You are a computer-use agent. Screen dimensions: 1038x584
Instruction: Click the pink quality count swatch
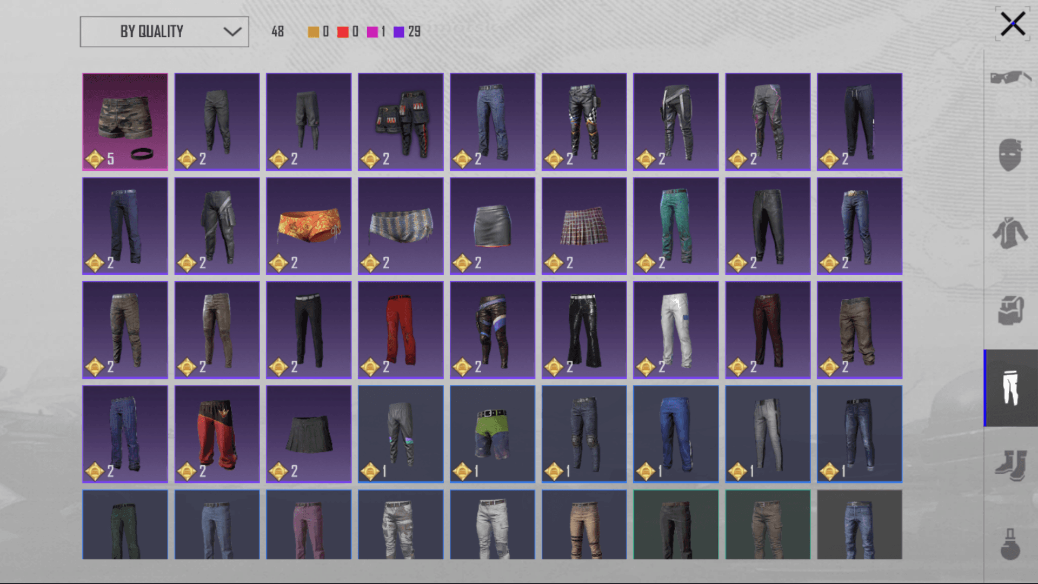click(x=372, y=32)
